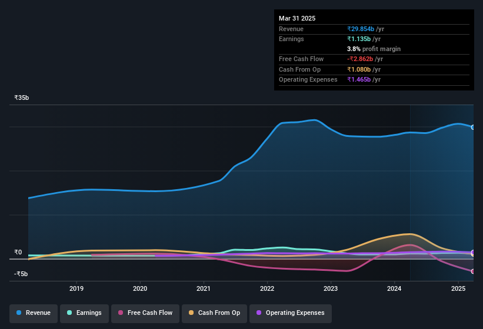This screenshot has width=483, height=329.
Task: Select the 2021 x-axis label
Action: click(204, 288)
